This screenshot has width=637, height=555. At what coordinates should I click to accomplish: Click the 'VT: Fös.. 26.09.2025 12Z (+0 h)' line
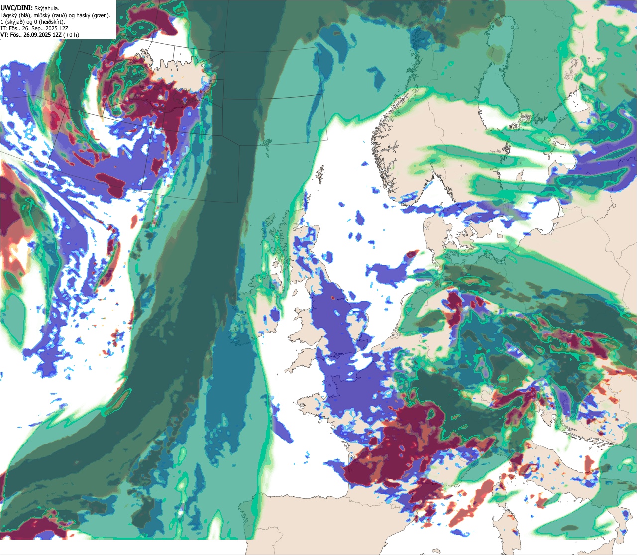(40, 35)
